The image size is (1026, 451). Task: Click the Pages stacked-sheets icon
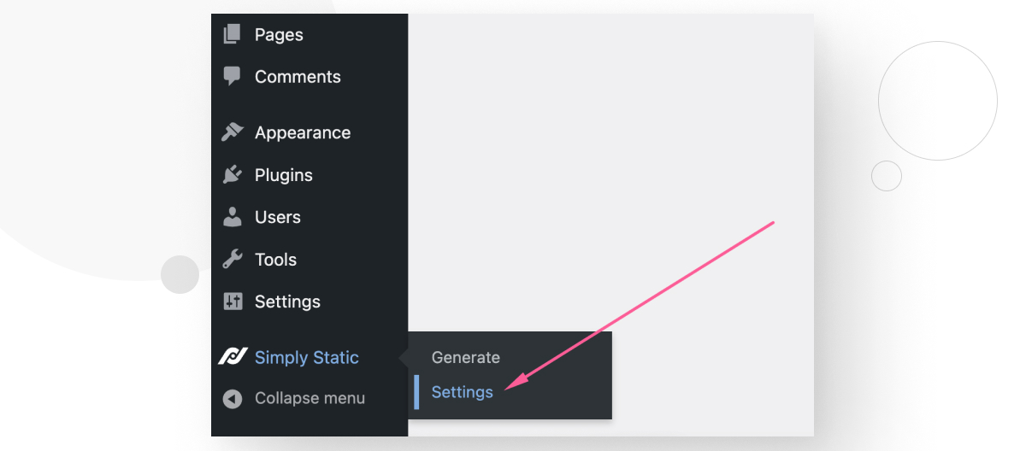[232, 34]
